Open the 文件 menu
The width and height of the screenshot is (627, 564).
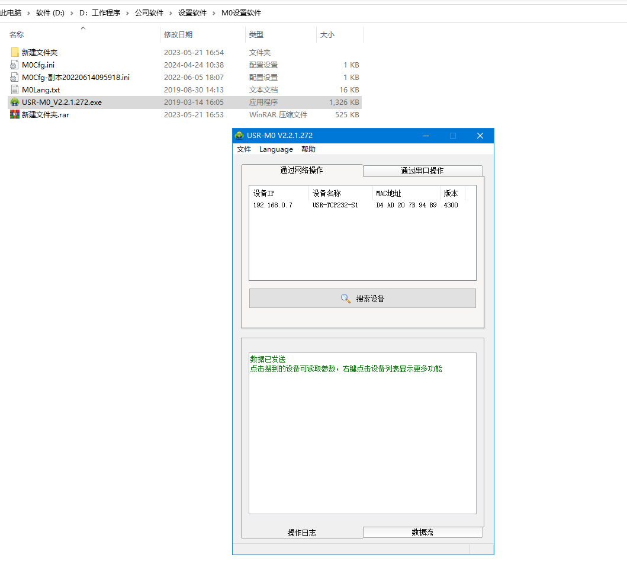pos(244,149)
